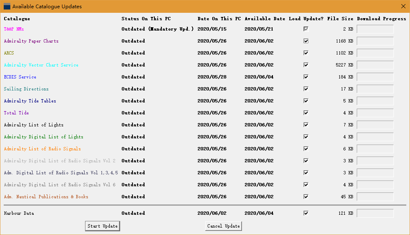This screenshot has width=410, height=235.
Task: Click T&P NMs download progress bar
Action: [x=375, y=29]
